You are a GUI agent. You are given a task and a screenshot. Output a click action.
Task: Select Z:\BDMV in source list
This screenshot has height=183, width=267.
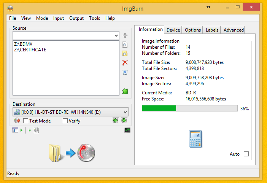click(x=23, y=44)
